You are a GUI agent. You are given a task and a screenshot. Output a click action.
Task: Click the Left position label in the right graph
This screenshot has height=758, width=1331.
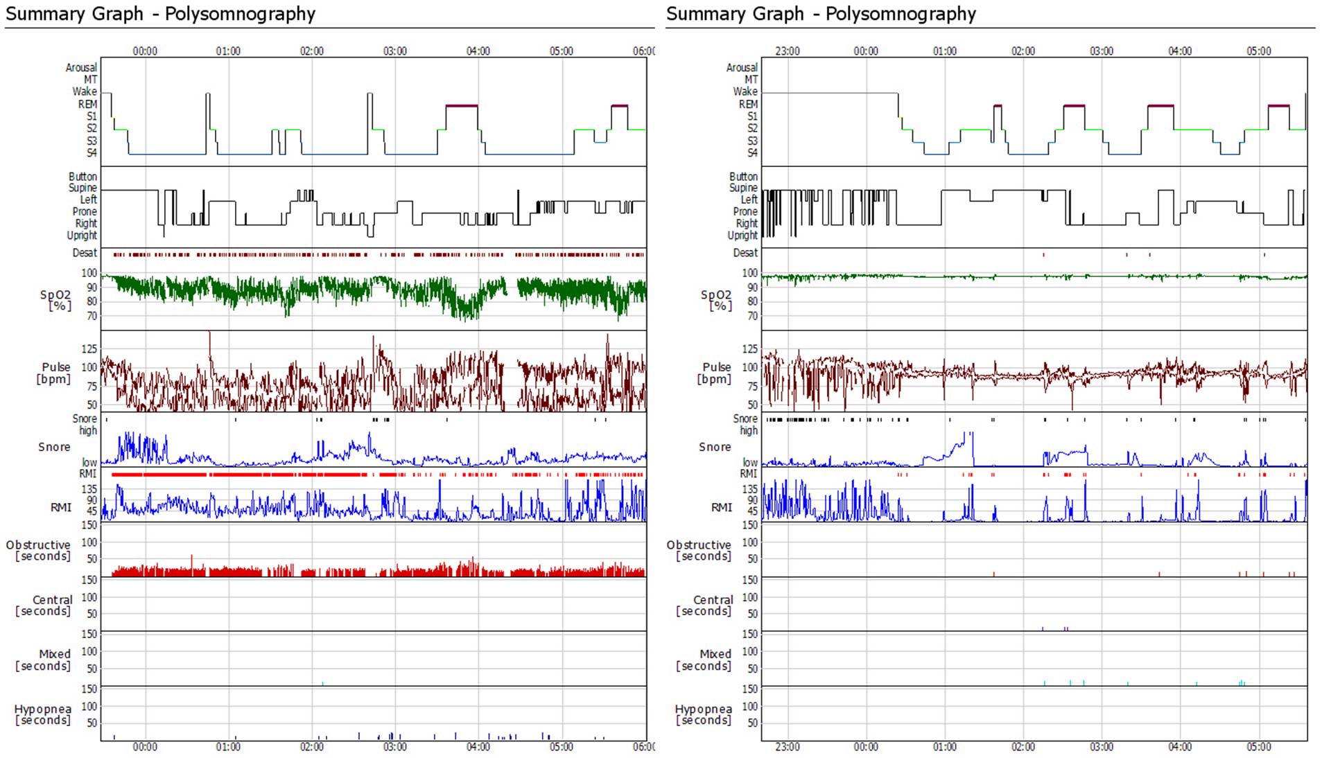749,200
